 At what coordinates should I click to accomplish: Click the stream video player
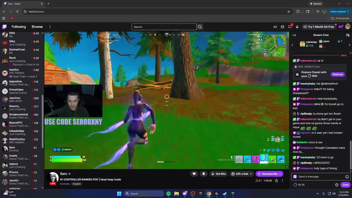[x=167, y=100]
